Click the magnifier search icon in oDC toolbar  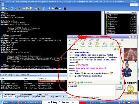[49, 9]
